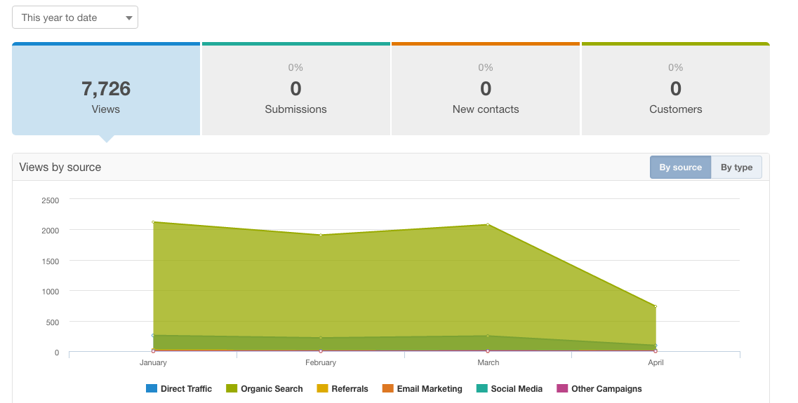The width and height of the screenshot is (798, 403).
Task: Toggle the chart to By source
Action: point(680,168)
